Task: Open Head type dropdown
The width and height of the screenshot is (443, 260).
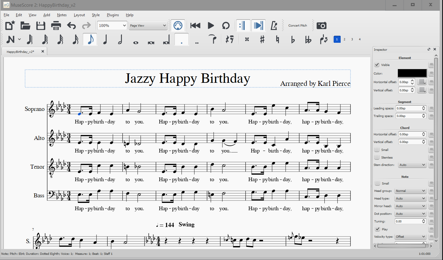Action: point(410,199)
